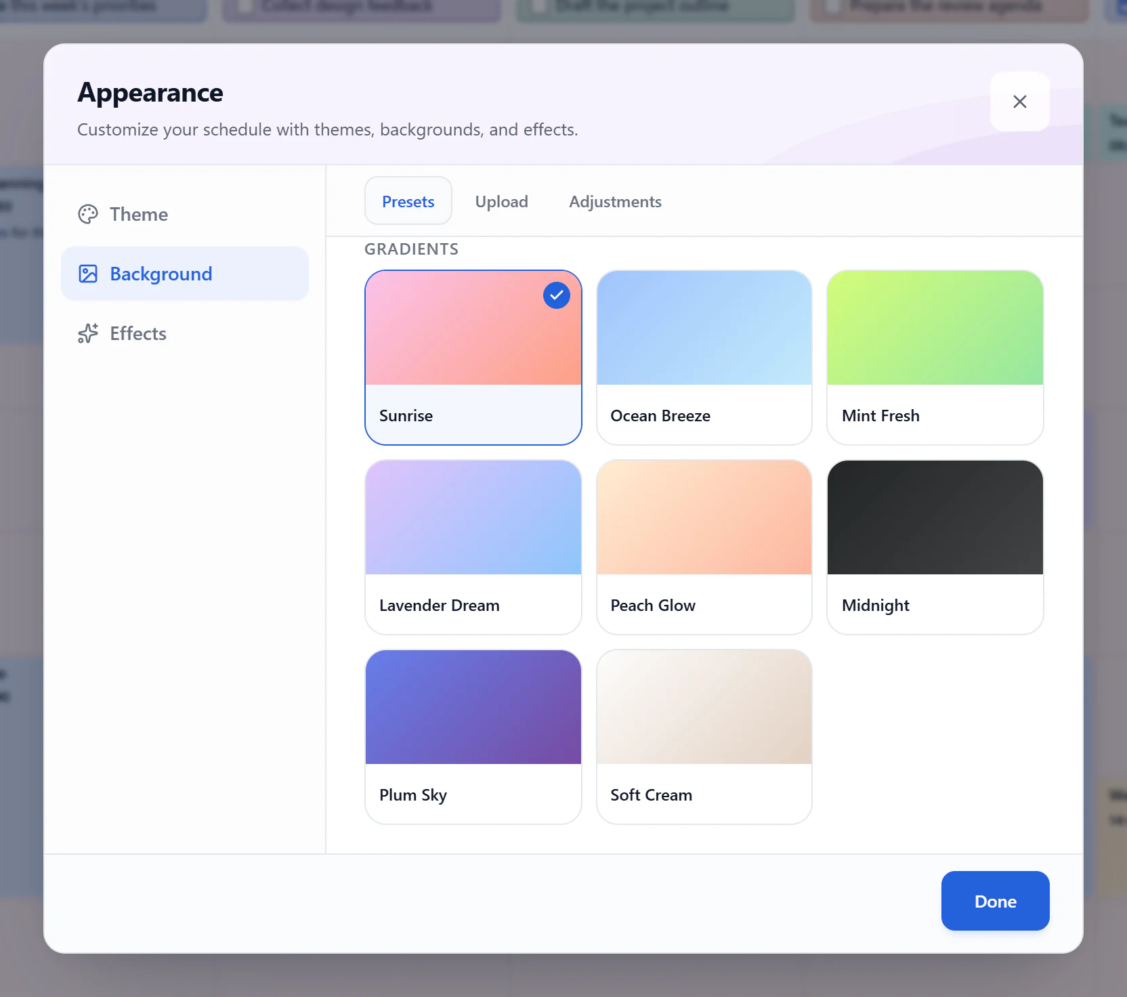
Task: Open the Adjustments tab
Action: point(615,201)
